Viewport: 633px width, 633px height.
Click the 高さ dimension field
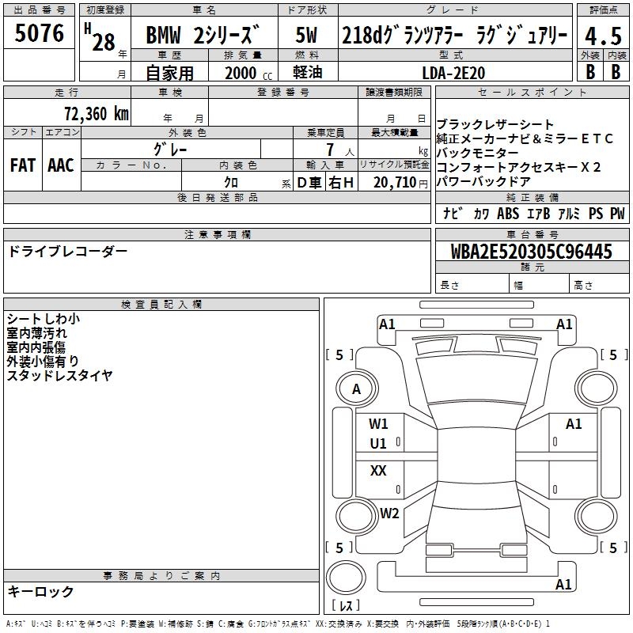(x=599, y=285)
